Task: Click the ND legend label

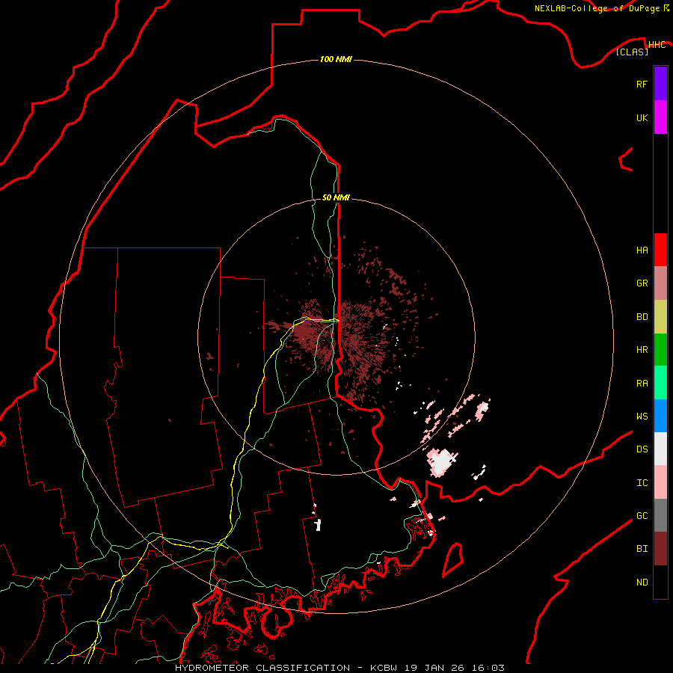Action: tap(642, 583)
